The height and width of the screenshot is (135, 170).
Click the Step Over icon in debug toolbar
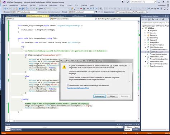pos(94,9)
